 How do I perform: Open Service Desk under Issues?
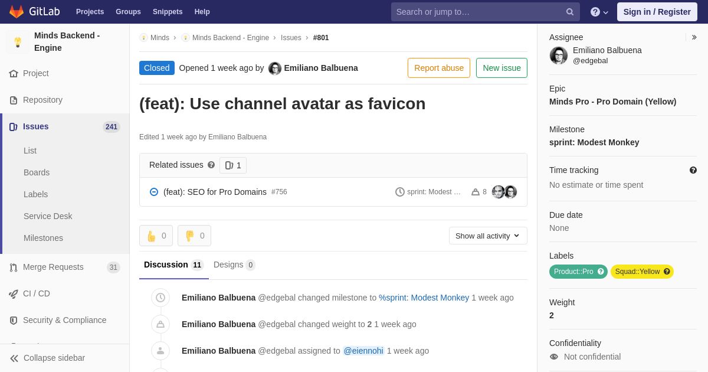48,216
